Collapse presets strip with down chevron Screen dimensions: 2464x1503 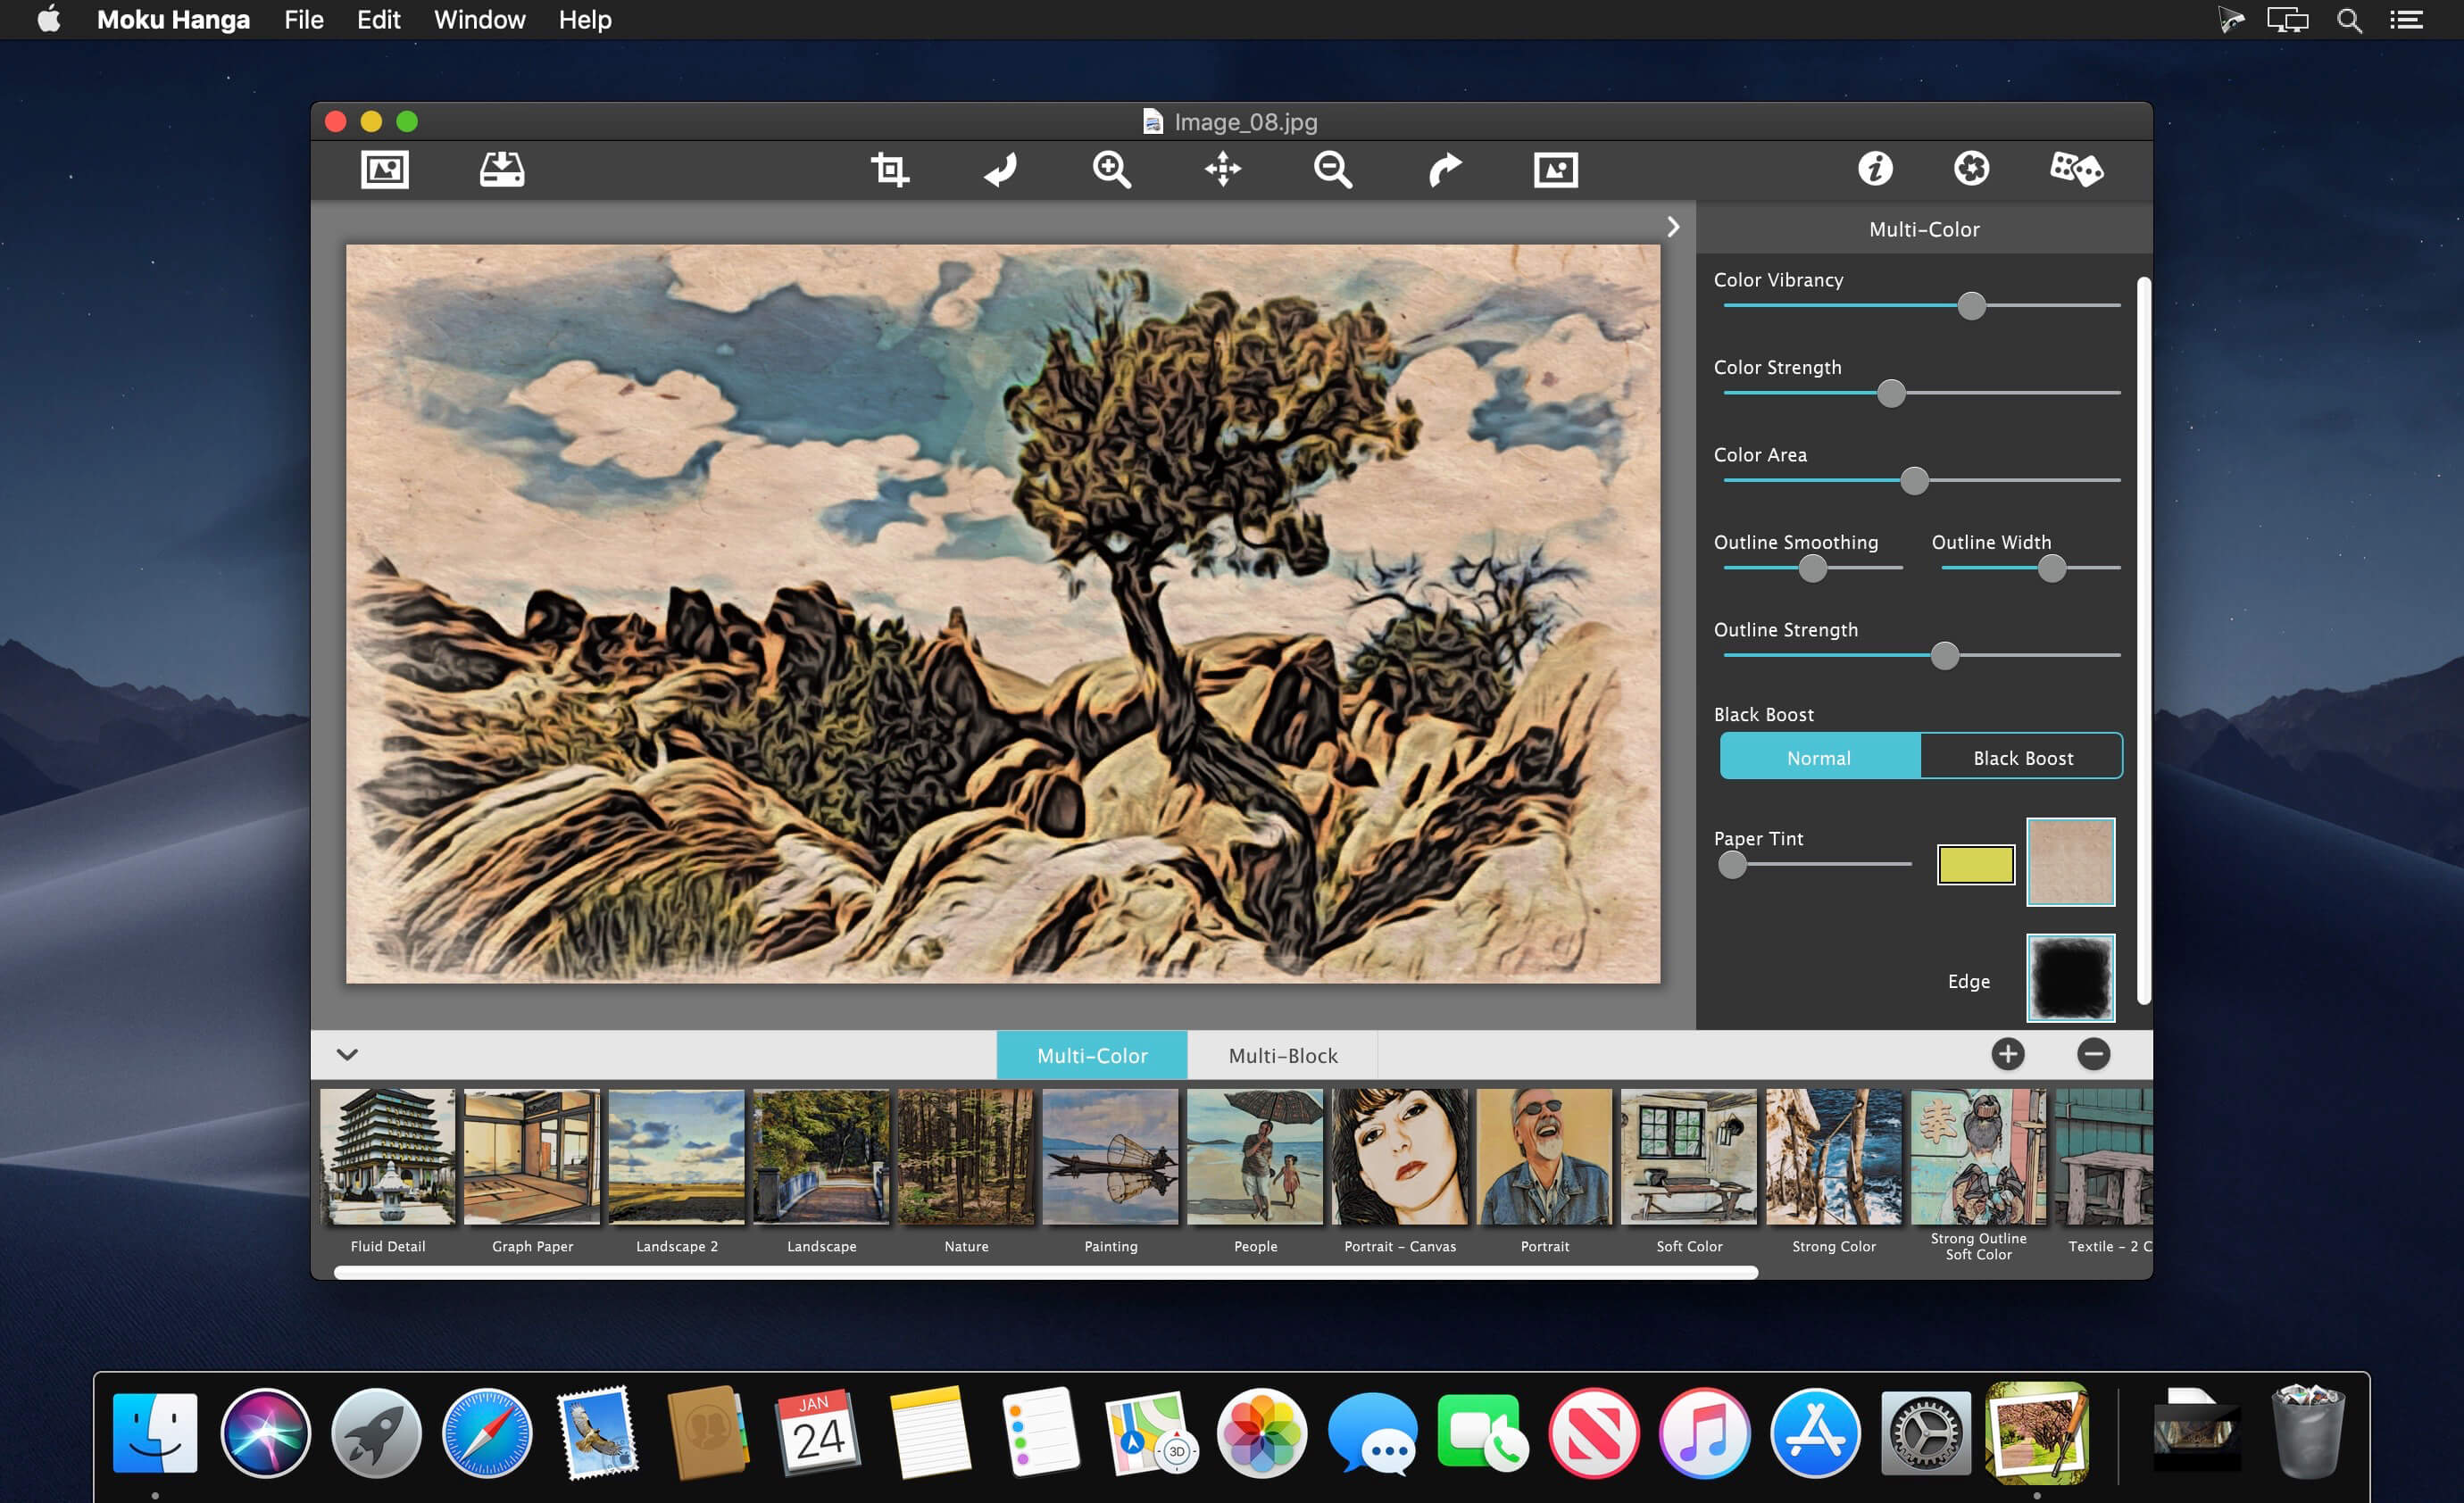347,1054
